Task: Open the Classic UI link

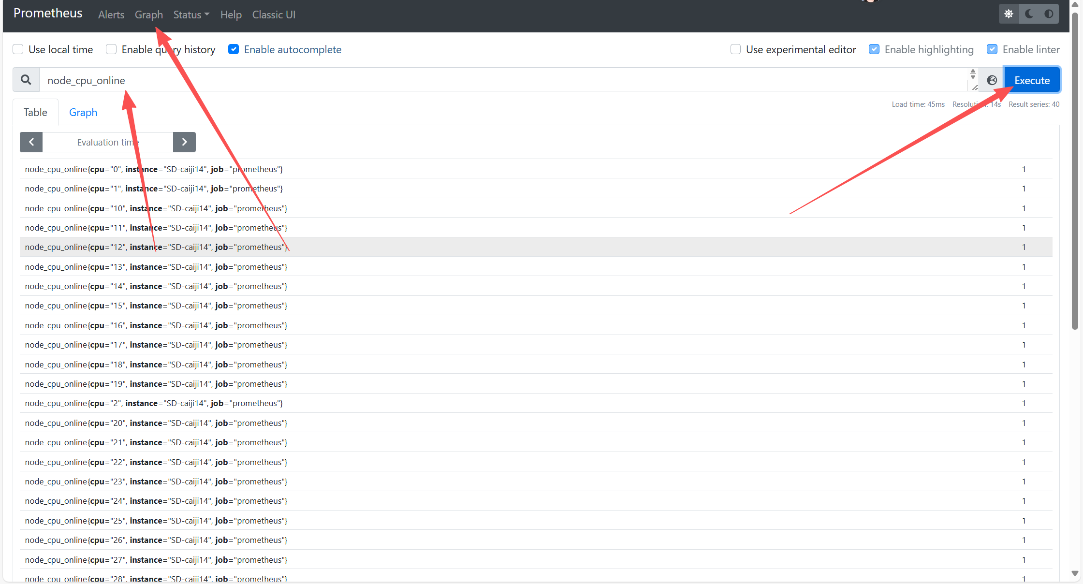Action: (274, 15)
